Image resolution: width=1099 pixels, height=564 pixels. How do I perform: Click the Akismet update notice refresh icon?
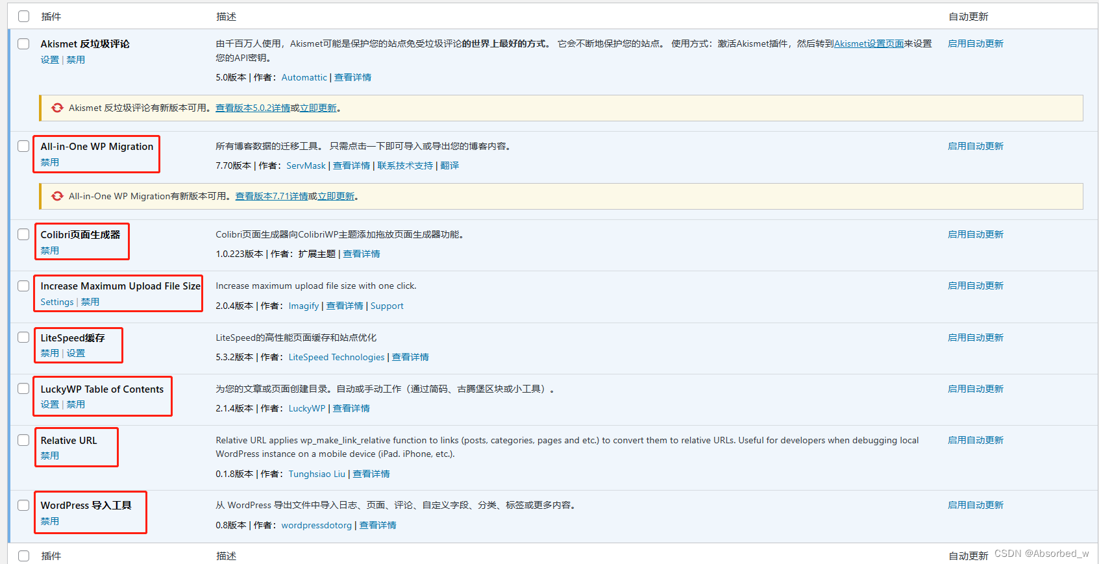pos(58,108)
